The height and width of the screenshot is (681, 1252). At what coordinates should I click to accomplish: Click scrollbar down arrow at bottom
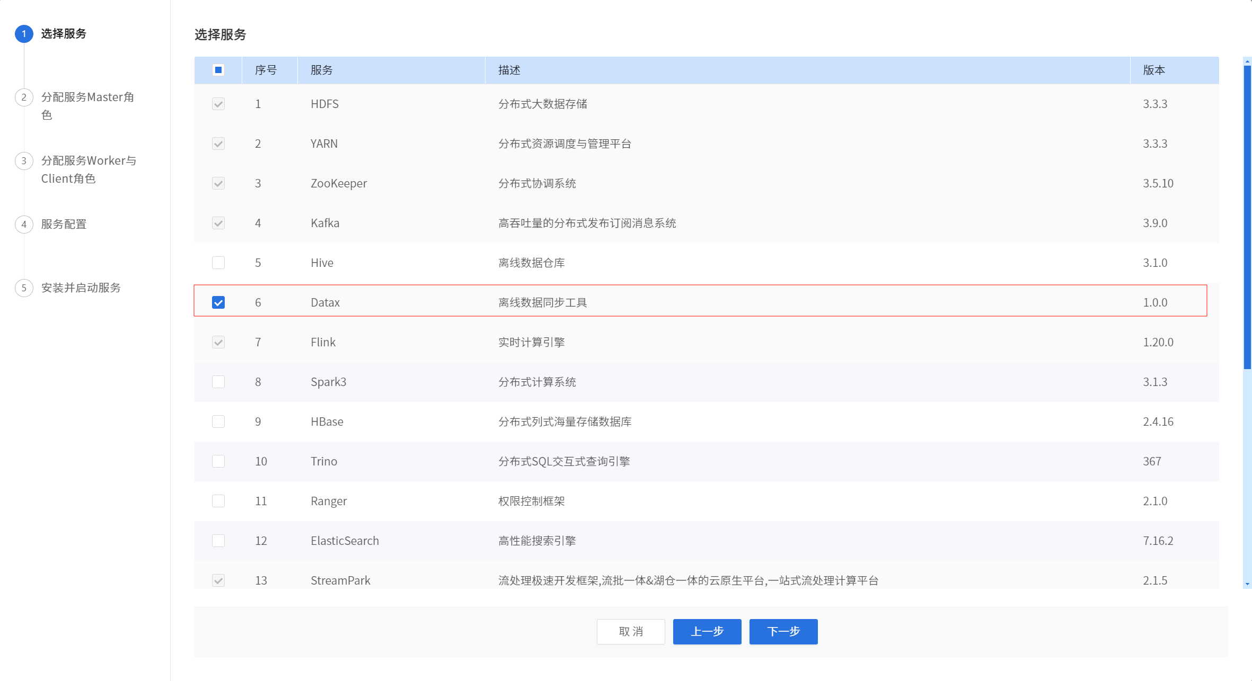point(1247,584)
